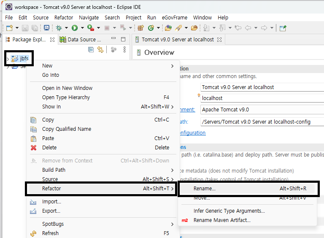This screenshot has width=324, height=238.
Task: Open the Debug configurations dropdown arrow
Action: (66, 28)
